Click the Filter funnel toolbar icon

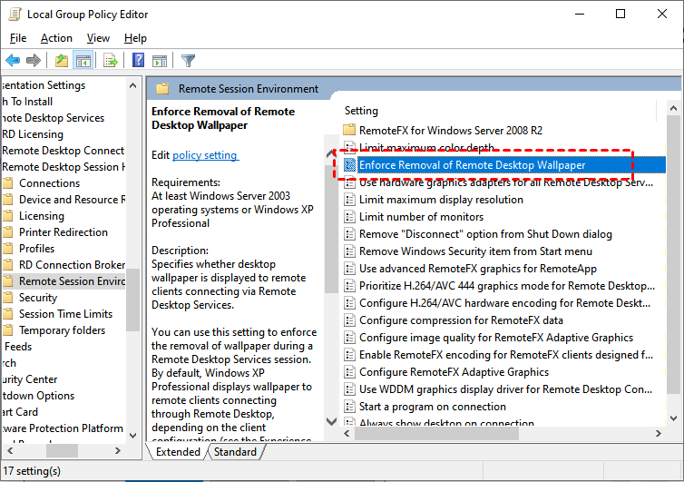188,61
